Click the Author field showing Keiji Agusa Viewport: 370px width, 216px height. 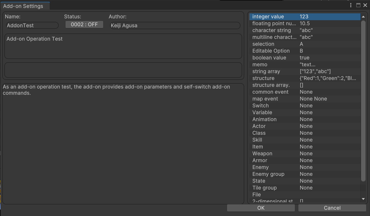(x=175, y=25)
